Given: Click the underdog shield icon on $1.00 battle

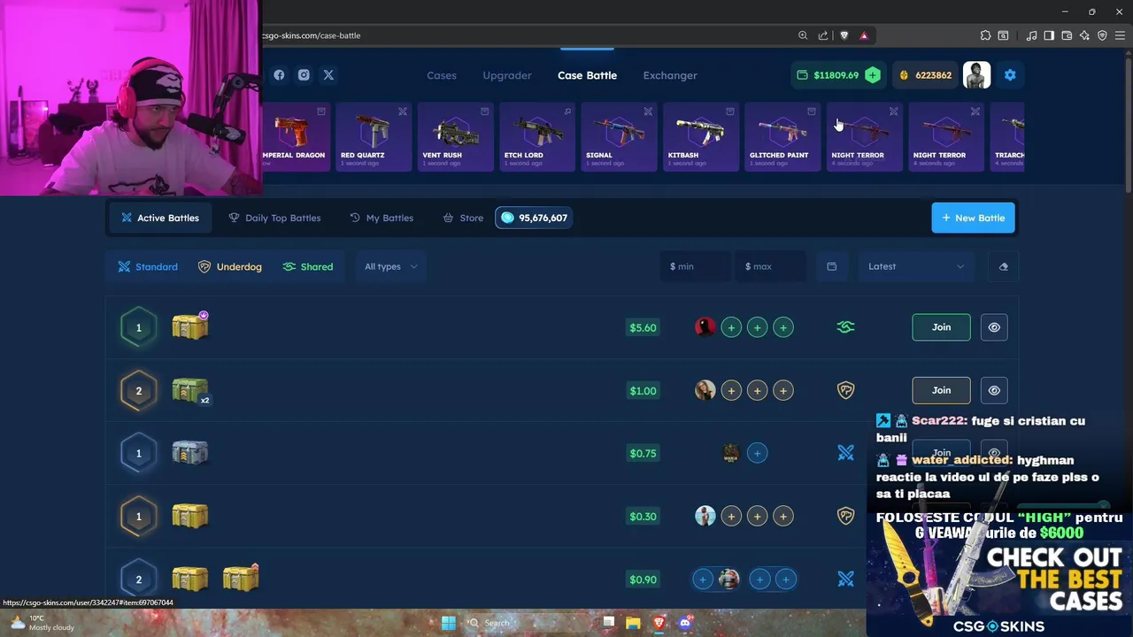Looking at the screenshot, I should (x=845, y=390).
